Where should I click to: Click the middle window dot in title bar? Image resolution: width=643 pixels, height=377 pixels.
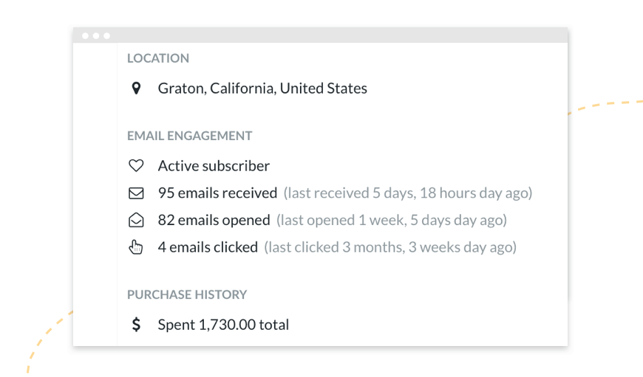pyautogui.click(x=96, y=35)
